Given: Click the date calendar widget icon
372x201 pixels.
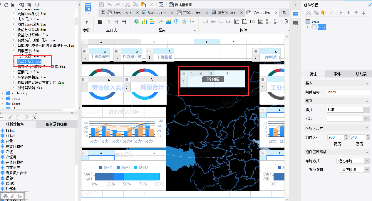Looking at the screenshot, I should click(245, 21).
